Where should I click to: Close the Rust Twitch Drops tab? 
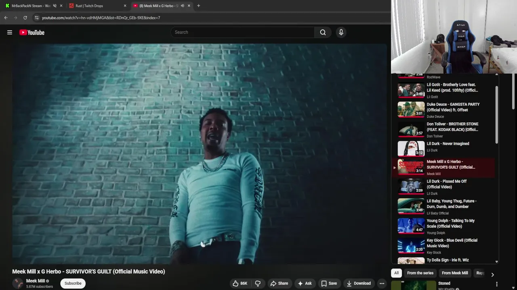pyautogui.click(x=125, y=6)
